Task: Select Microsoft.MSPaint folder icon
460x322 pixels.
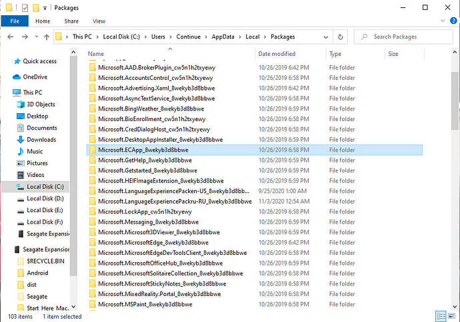Action: 93,305
